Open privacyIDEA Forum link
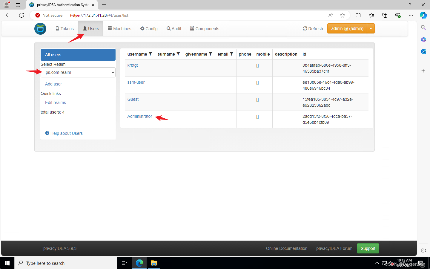 [334, 248]
